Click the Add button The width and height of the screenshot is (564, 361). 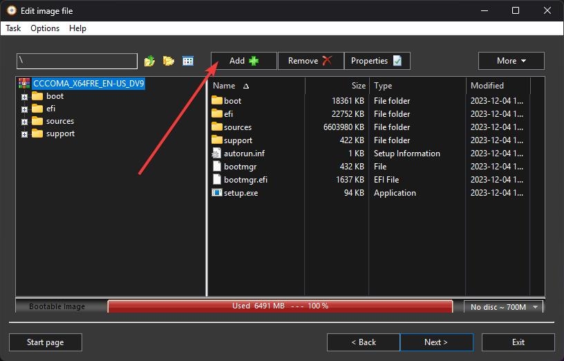[244, 61]
